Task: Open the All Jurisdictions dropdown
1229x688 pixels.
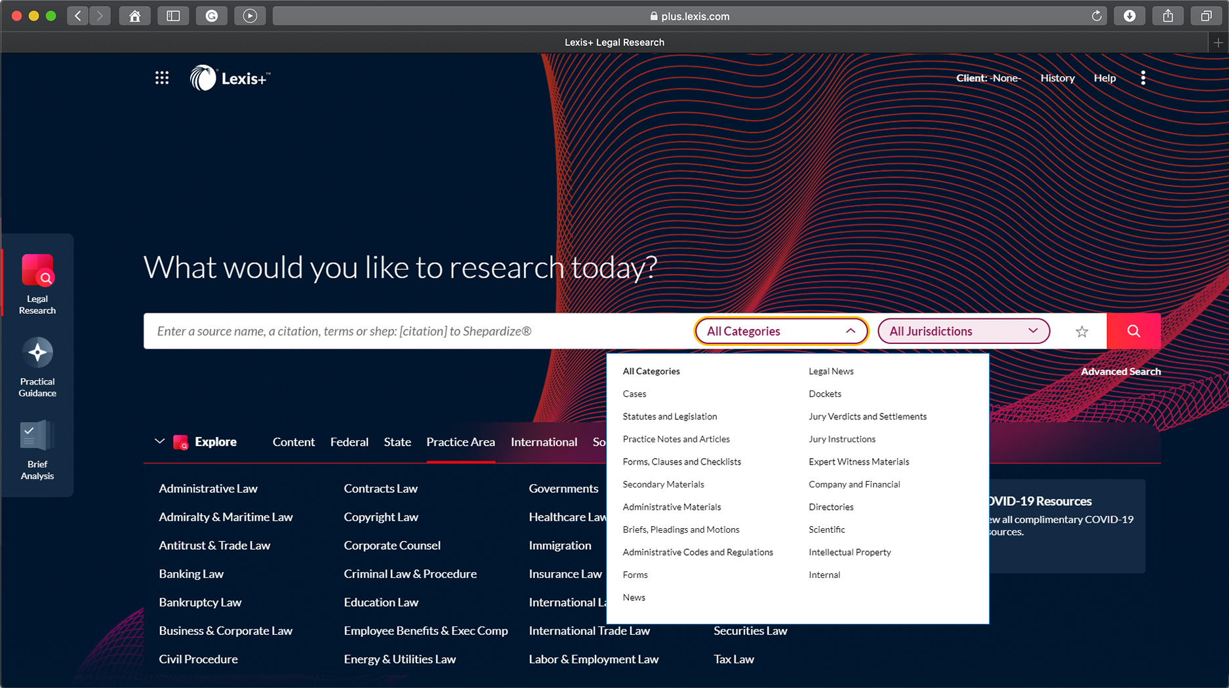Action: (963, 331)
